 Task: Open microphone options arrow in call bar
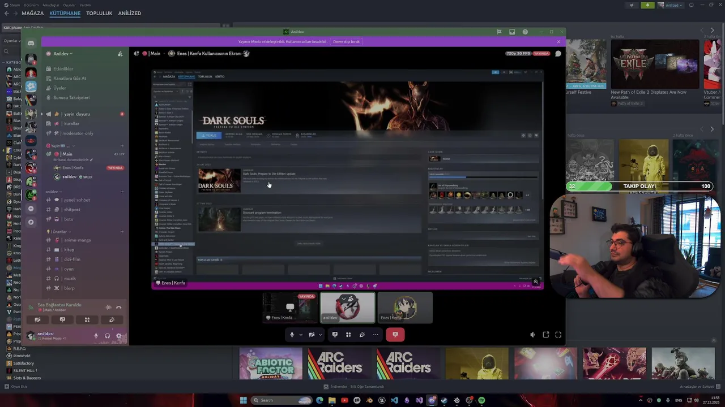pos(301,335)
